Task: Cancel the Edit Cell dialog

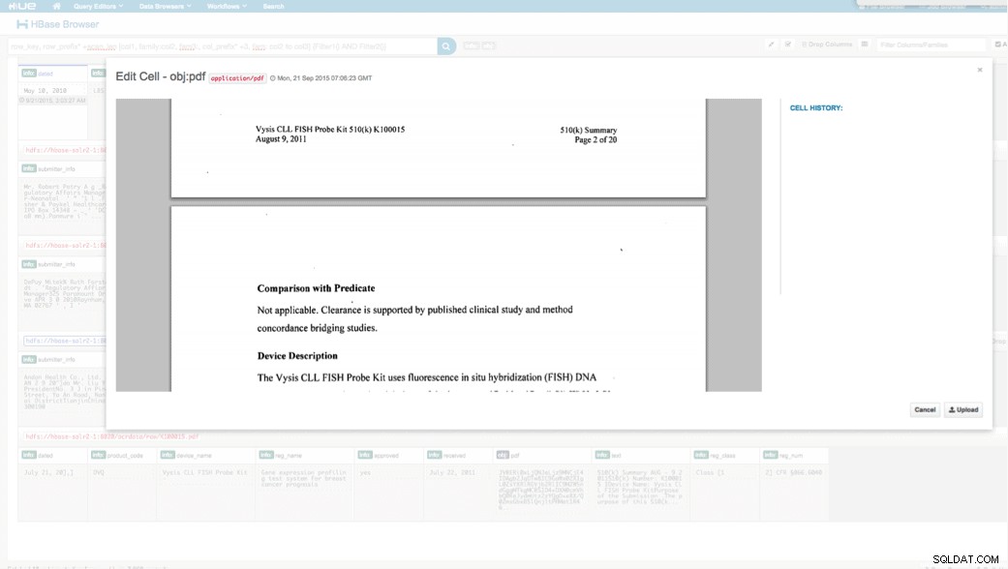Action: coord(925,409)
